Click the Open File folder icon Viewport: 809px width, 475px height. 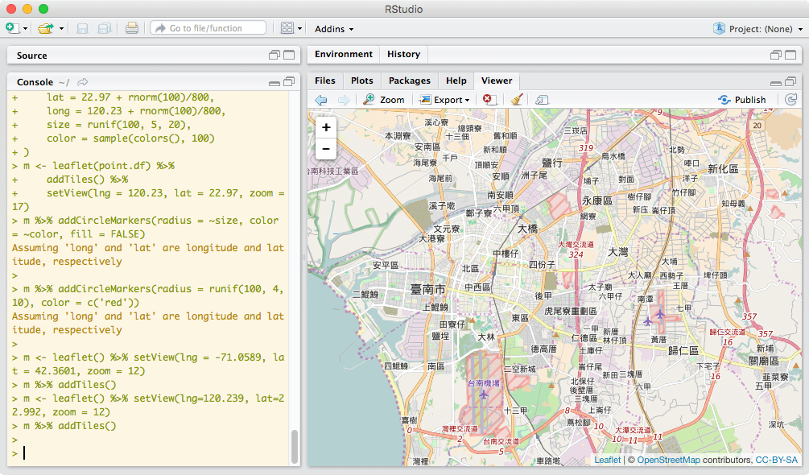[46, 28]
